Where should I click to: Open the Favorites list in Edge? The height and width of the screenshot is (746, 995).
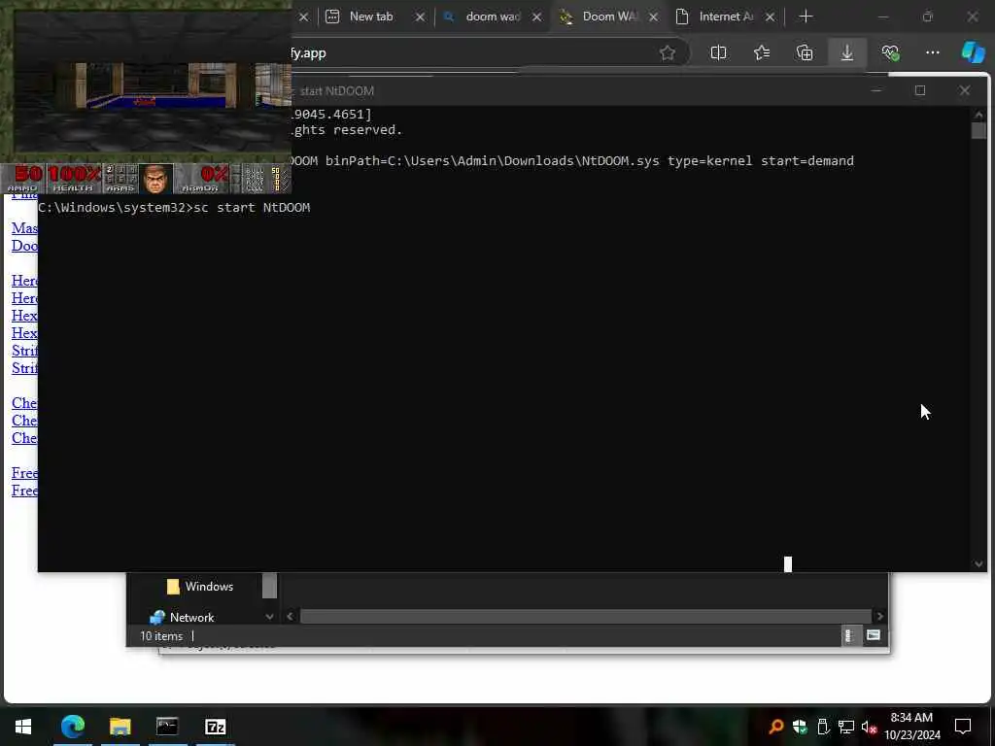pyautogui.click(x=762, y=53)
